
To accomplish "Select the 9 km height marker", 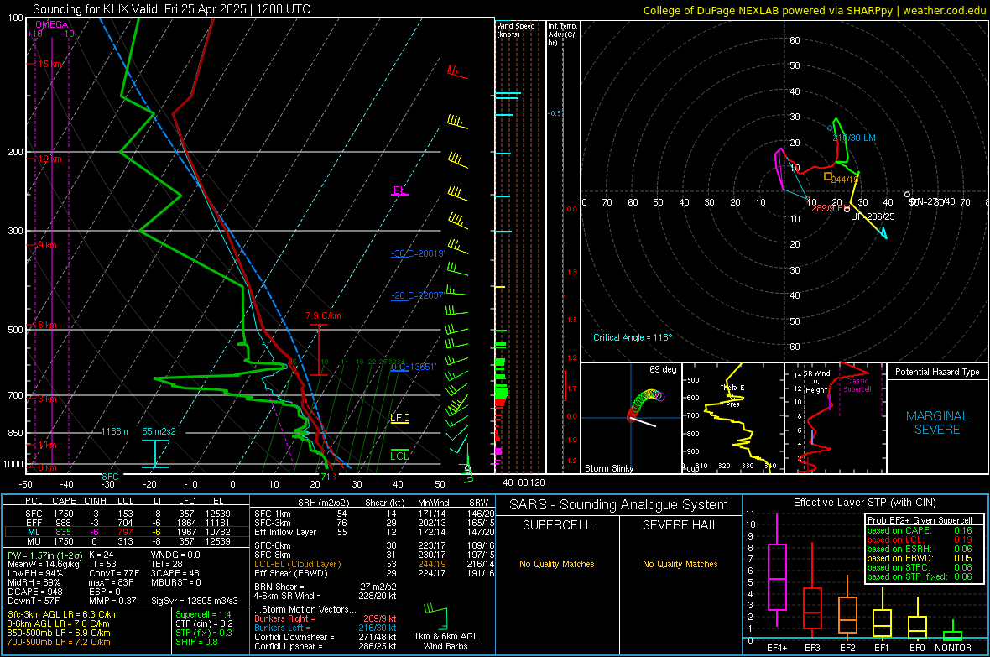I will tap(47, 245).
